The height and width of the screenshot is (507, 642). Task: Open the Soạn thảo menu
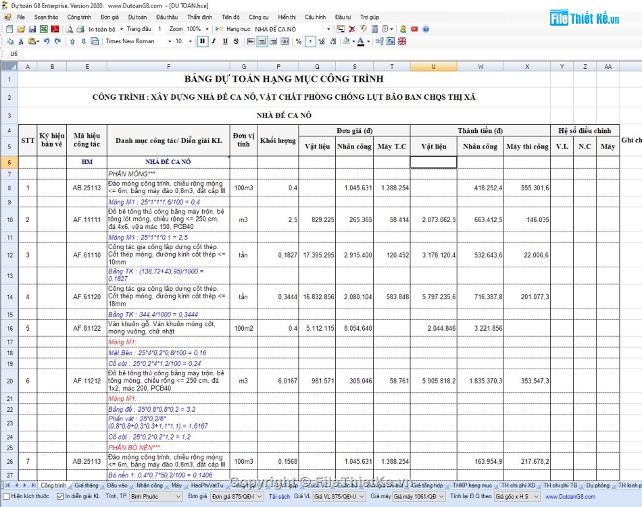coord(46,17)
